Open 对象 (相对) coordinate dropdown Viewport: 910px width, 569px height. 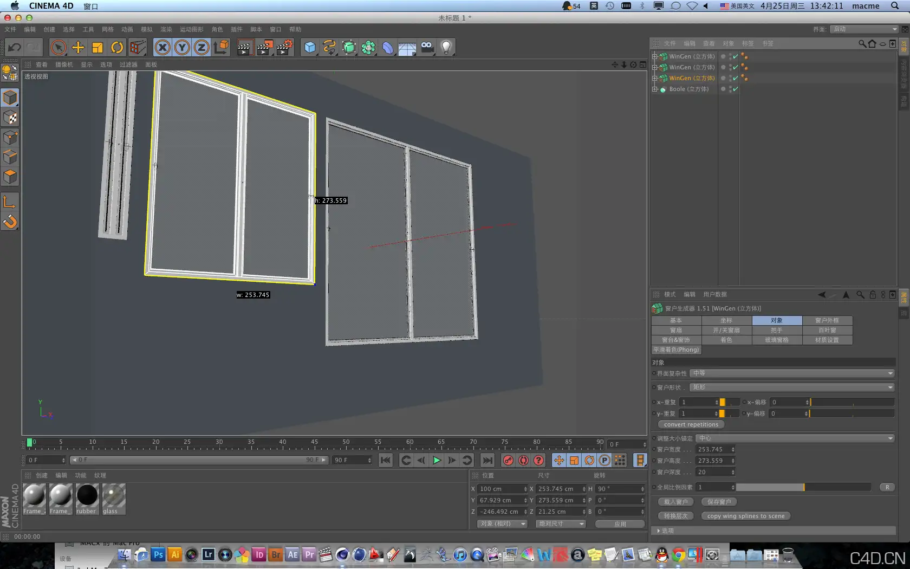click(502, 524)
